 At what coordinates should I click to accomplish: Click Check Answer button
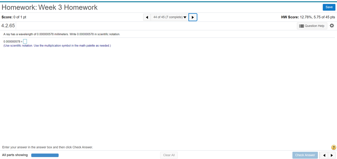[305, 155]
